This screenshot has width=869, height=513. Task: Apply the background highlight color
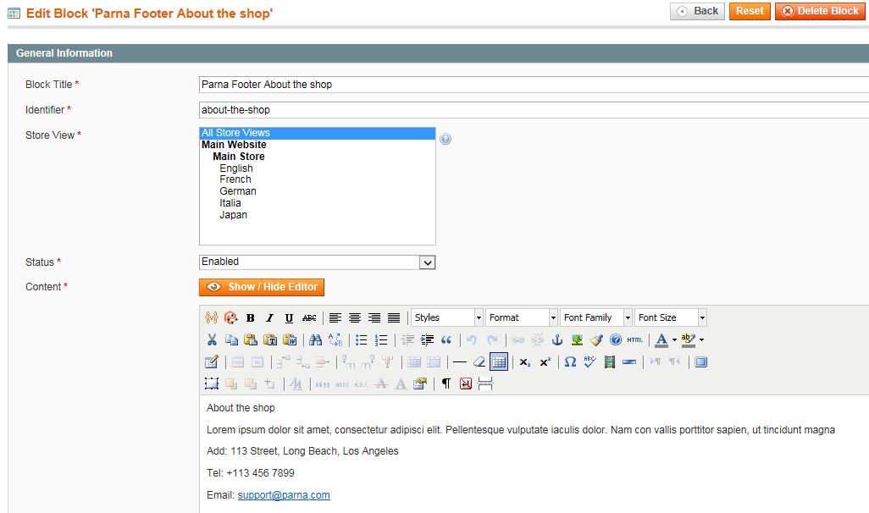coord(689,339)
